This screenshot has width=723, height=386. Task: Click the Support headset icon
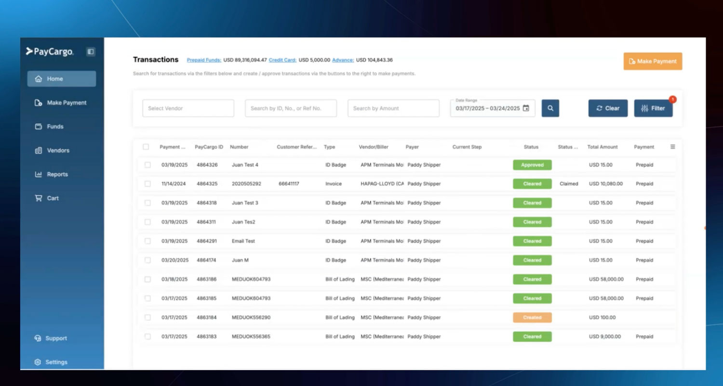click(38, 338)
